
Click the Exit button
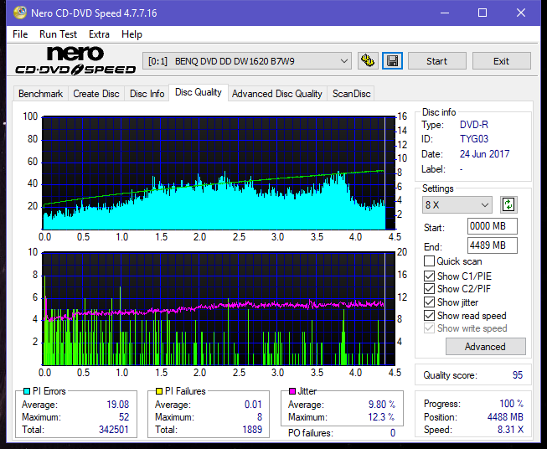point(501,61)
